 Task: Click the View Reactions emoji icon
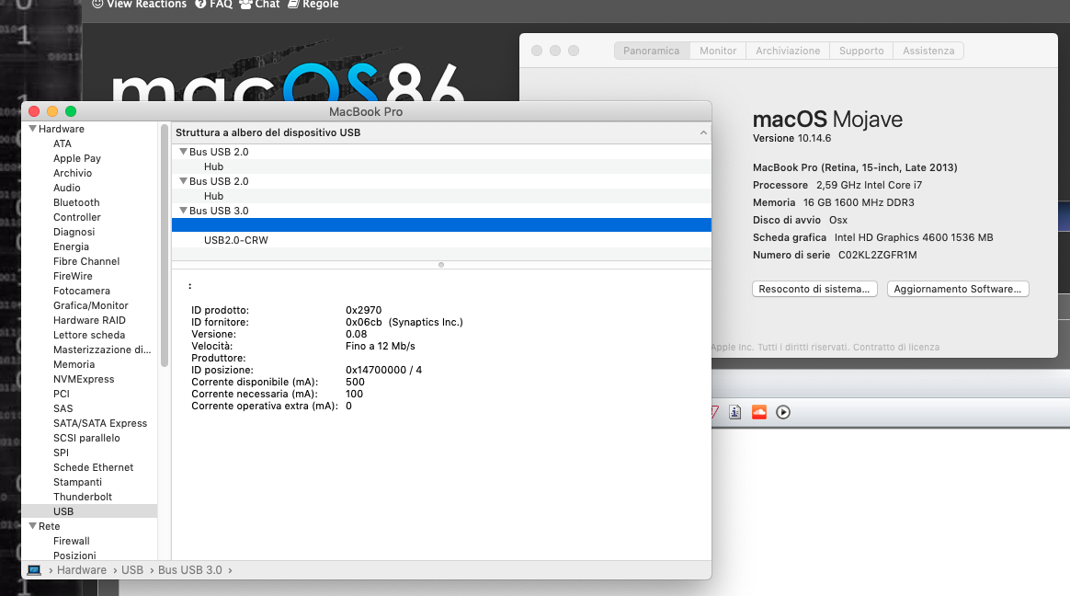[x=97, y=4]
